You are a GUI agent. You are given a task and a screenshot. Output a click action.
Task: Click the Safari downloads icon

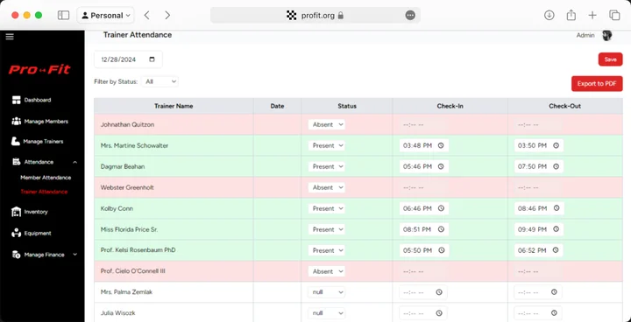[549, 15]
